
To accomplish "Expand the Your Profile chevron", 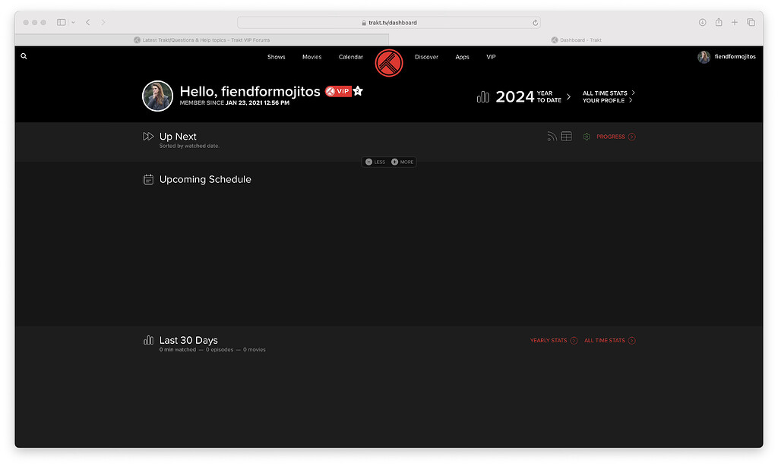I will tap(631, 100).
